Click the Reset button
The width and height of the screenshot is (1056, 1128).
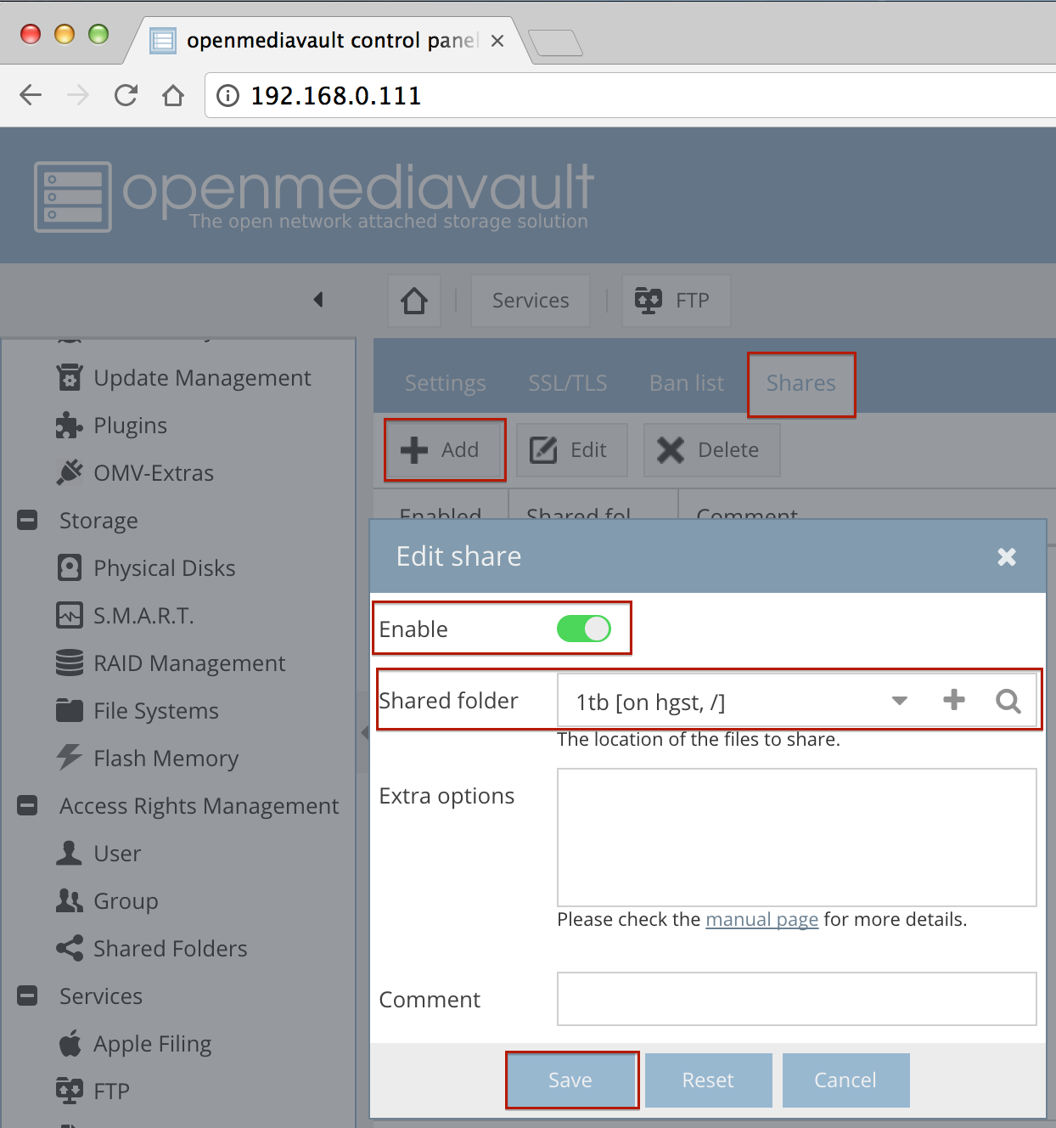[708, 1080]
